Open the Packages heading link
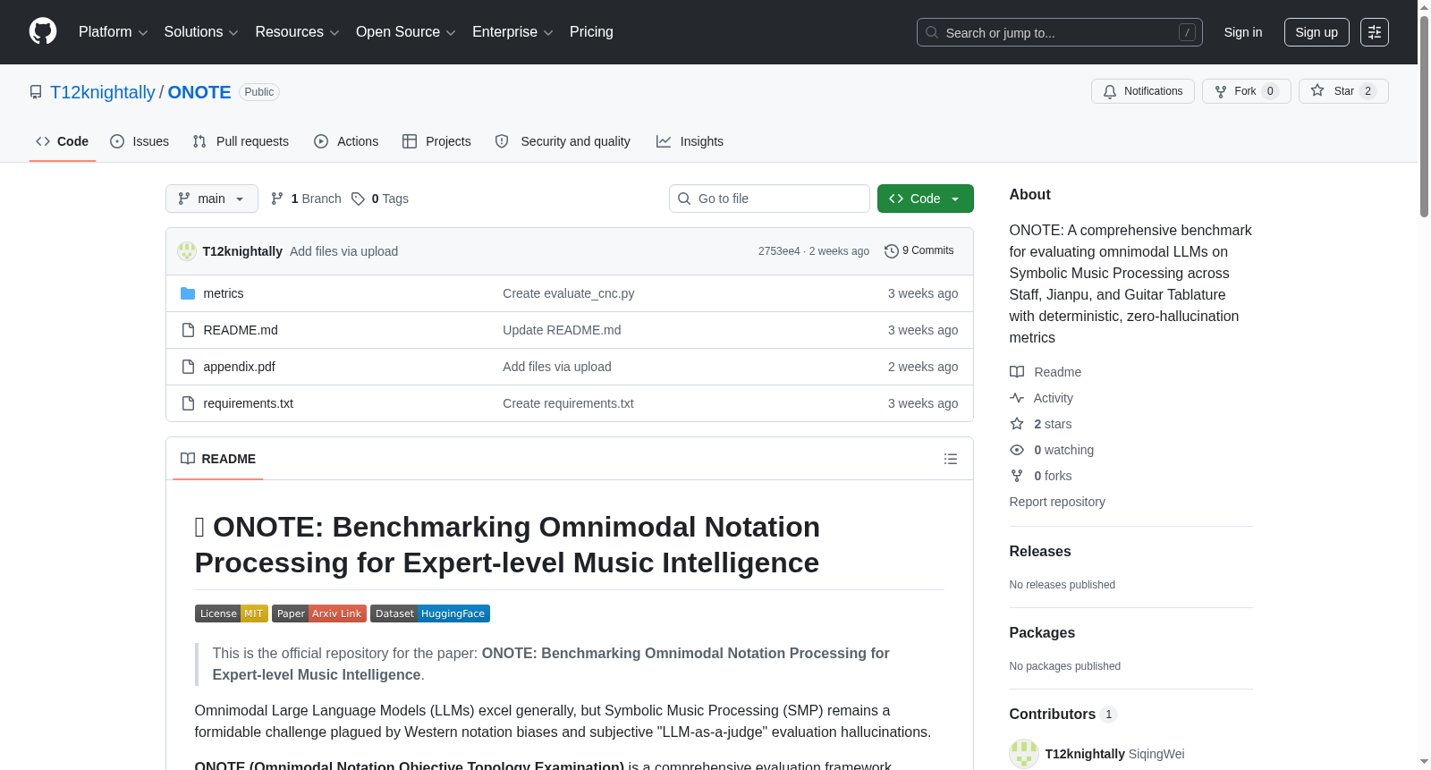 click(1042, 633)
